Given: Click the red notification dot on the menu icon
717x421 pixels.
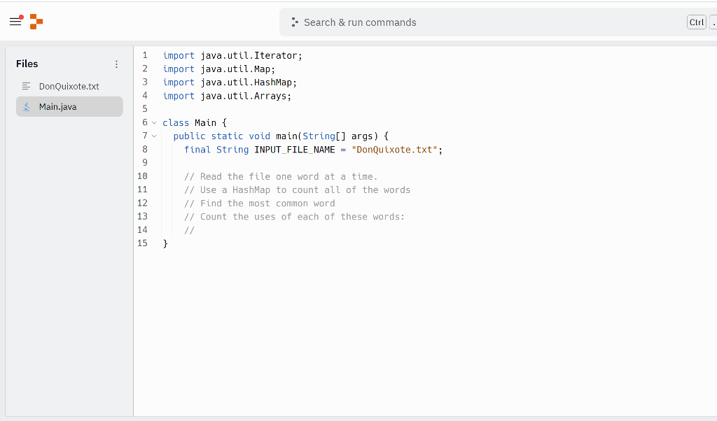Looking at the screenshot, I should [22, 15].
